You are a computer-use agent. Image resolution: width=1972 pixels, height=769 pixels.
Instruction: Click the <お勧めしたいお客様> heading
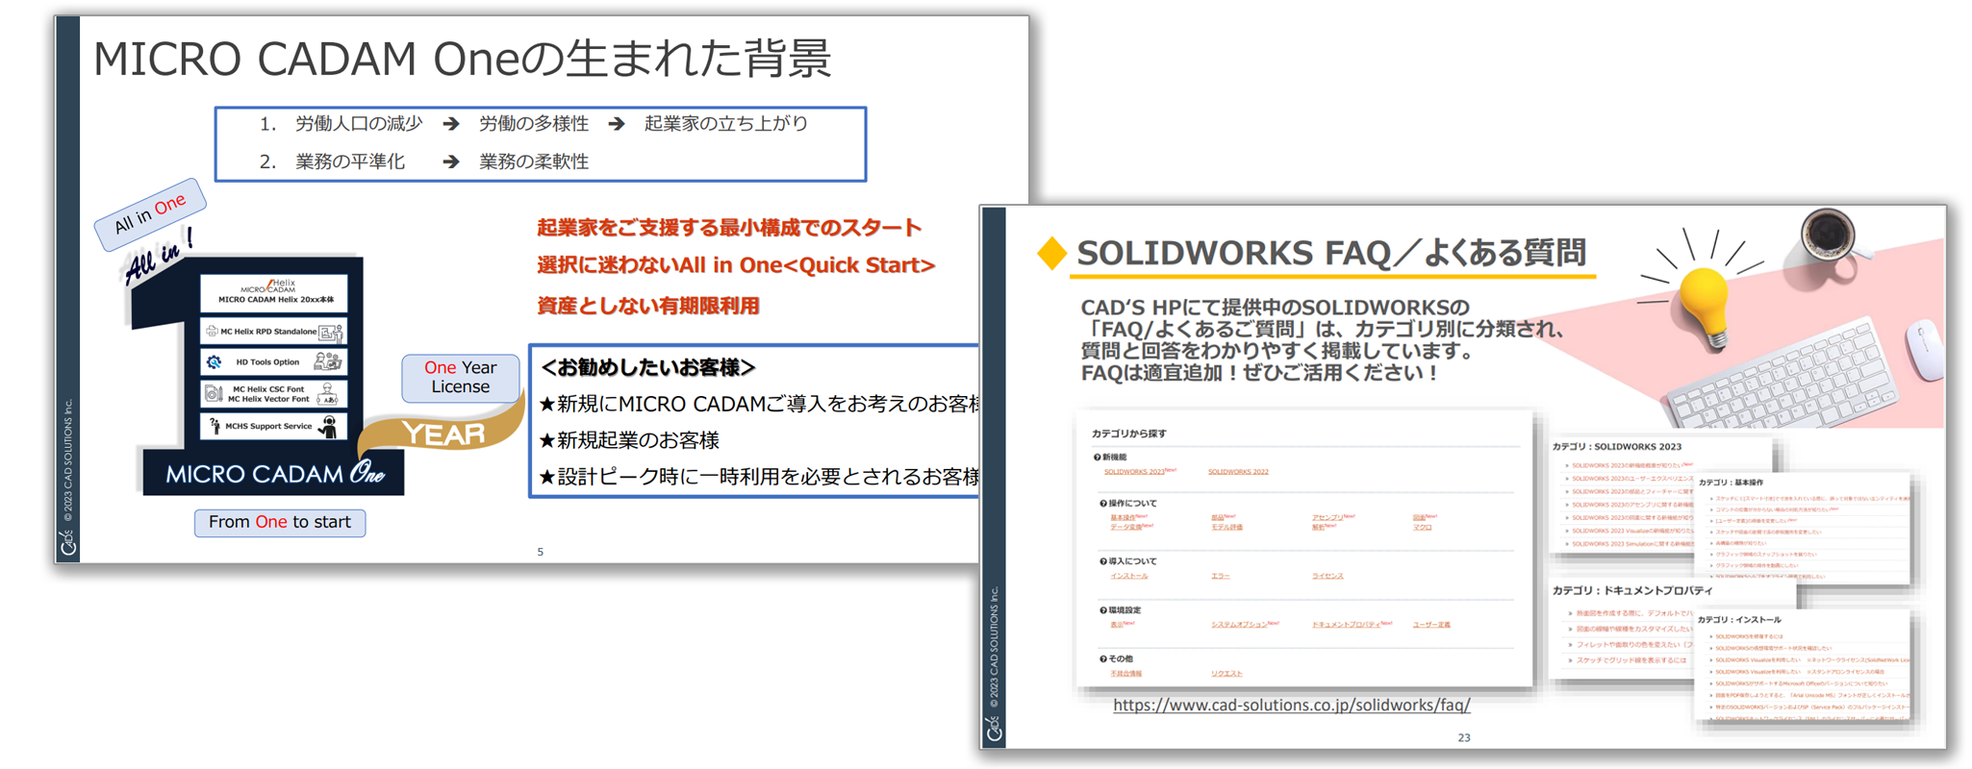646,367
